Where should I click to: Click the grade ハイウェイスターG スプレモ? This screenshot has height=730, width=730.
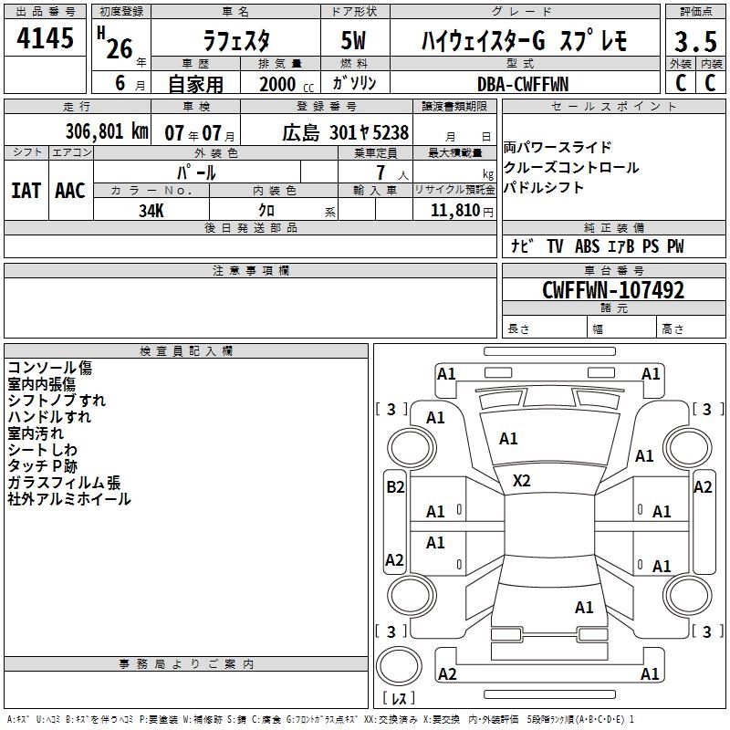pos(525,40)
